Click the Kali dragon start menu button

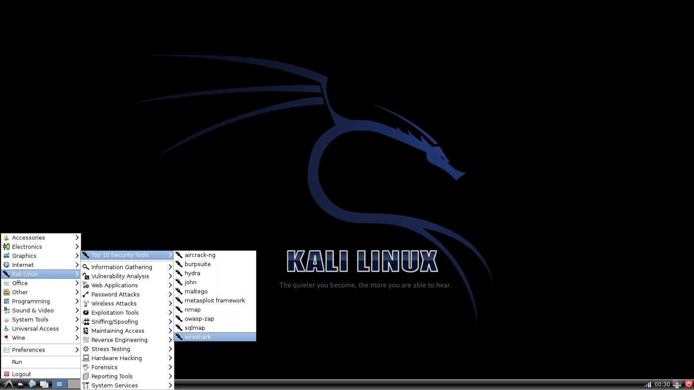tap(7, 384)
